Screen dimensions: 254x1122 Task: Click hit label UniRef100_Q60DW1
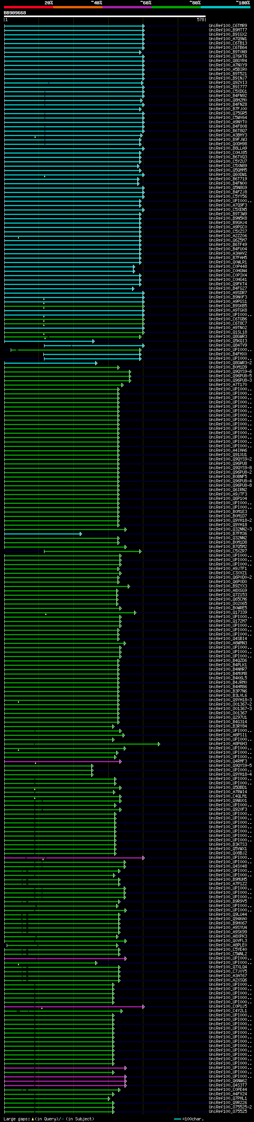[228, 174]
